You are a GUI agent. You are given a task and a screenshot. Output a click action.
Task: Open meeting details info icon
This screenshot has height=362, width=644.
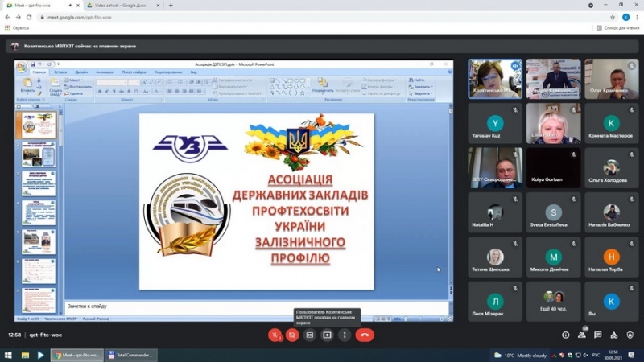pyautogui.click(x=566, y=335)
